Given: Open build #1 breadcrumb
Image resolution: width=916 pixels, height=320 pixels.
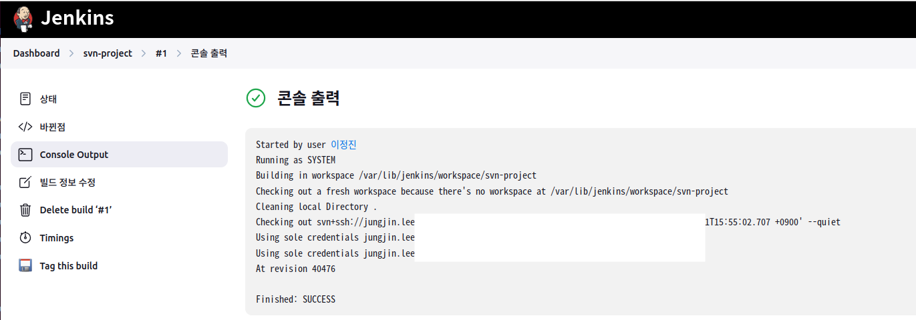Looking at the screenshot, I should point(161,53).
